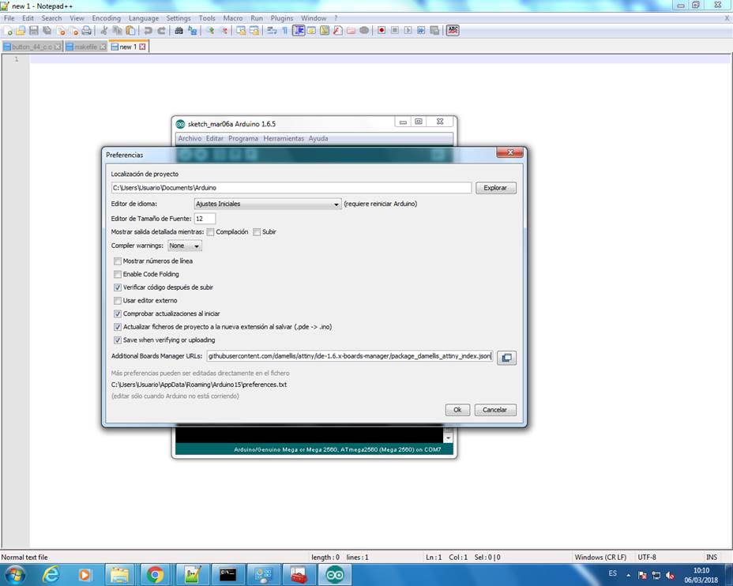Image resolution: width=733 pixels, height=586 pixels.
Task: Click the Zoom out icon in Notepad++
Action: point(224,31)
